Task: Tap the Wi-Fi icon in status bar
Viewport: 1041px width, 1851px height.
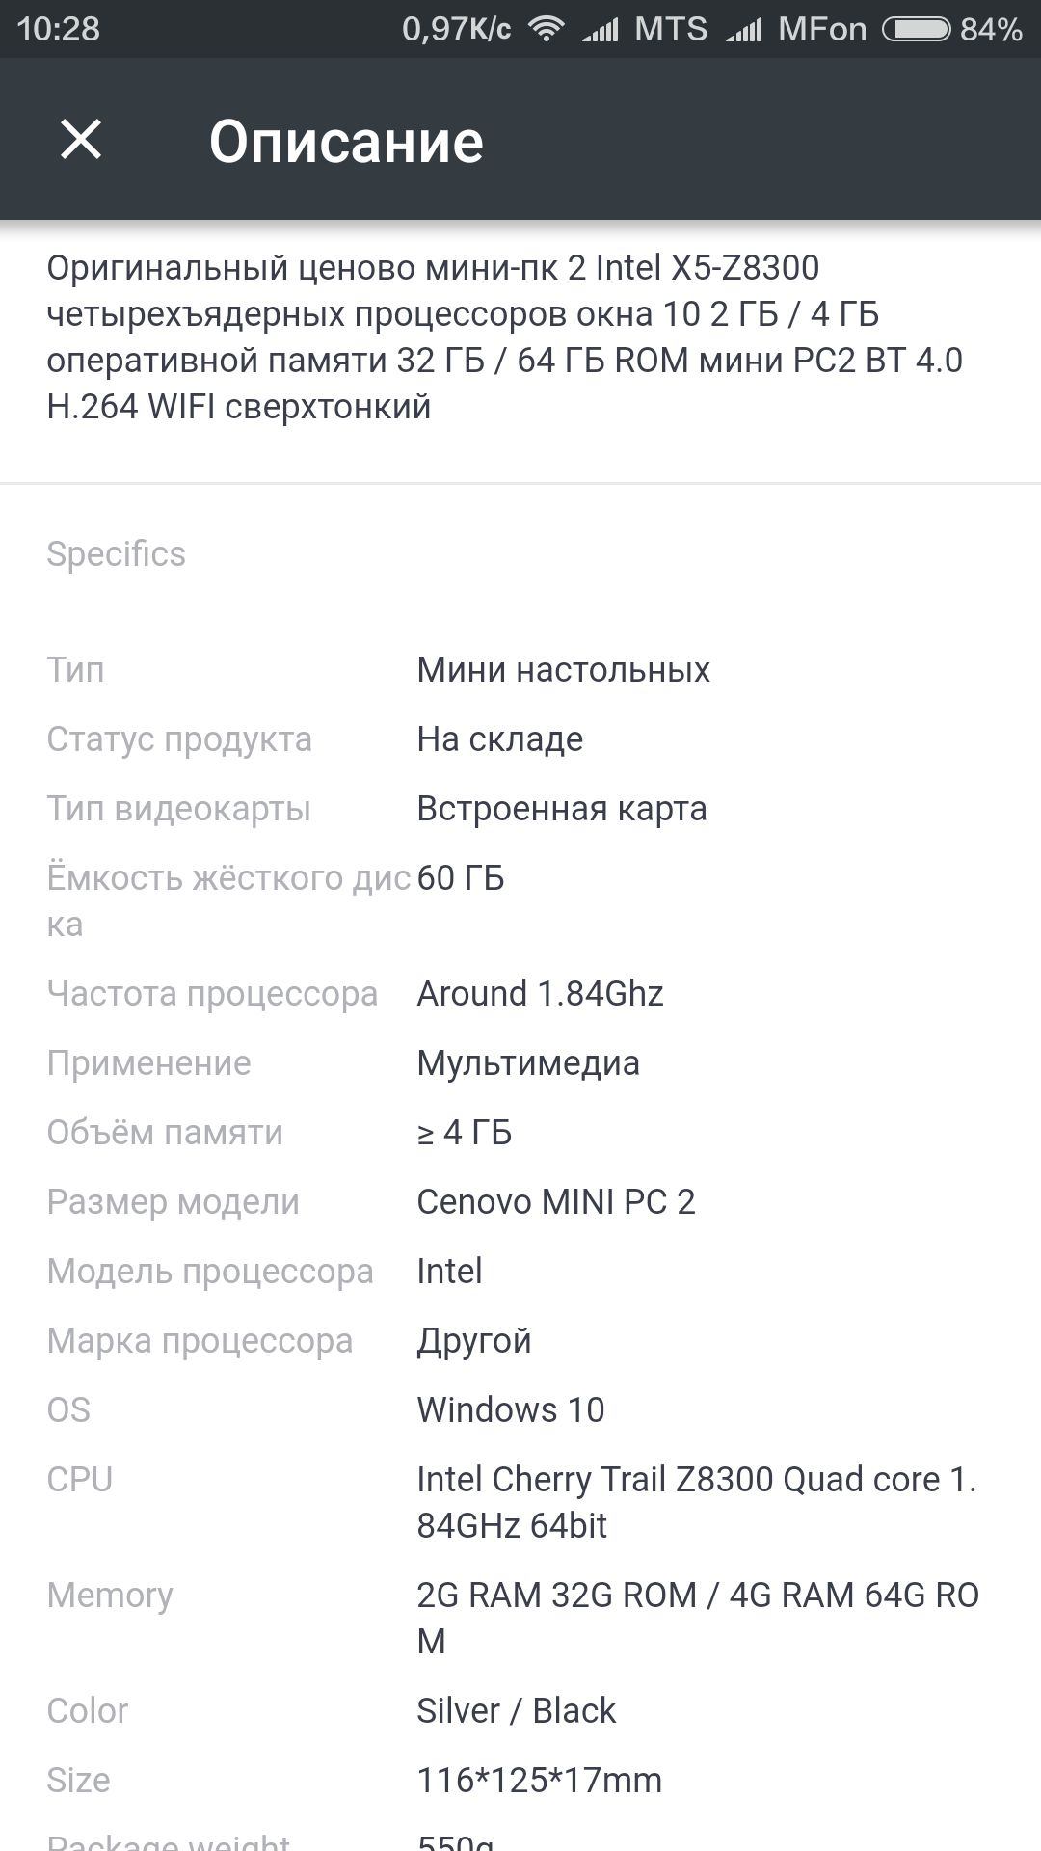Action: [547, 28]
